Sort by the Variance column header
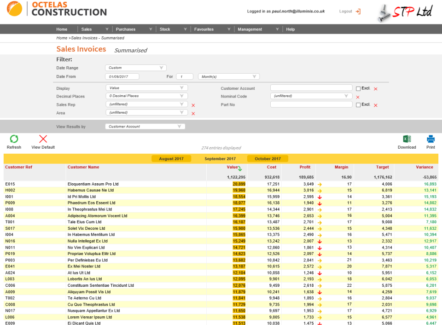Screen dimensions: 442x325 coord(425,167)
